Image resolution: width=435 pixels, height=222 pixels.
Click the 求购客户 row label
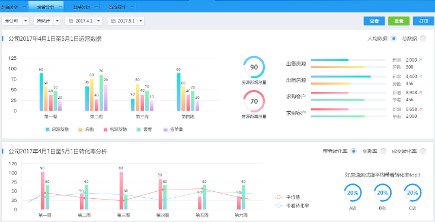296,96
